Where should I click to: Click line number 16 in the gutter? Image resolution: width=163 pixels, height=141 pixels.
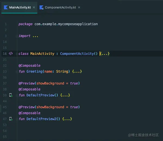click(5, 54)
